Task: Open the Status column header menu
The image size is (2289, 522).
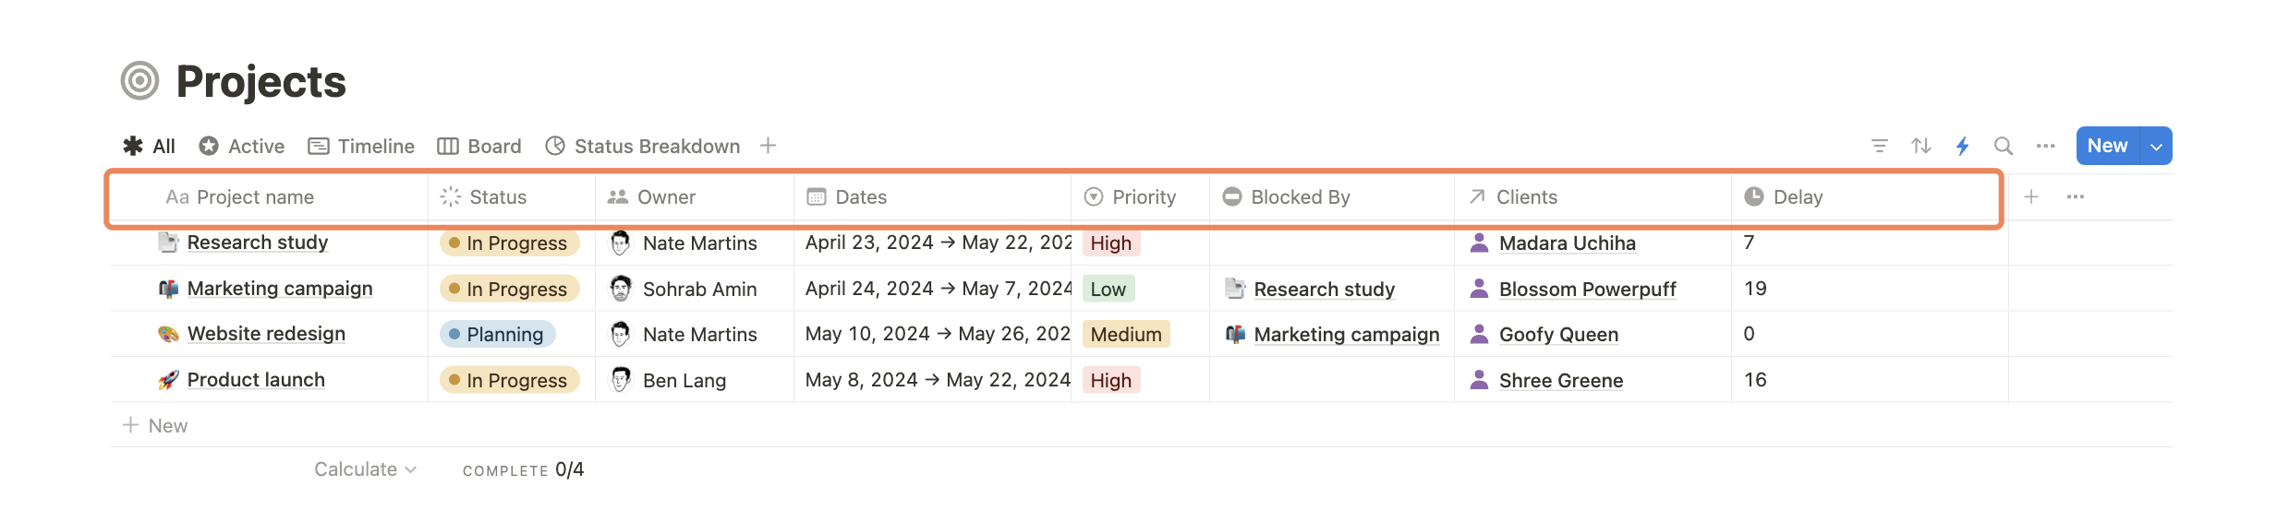Action: [497, 197]
